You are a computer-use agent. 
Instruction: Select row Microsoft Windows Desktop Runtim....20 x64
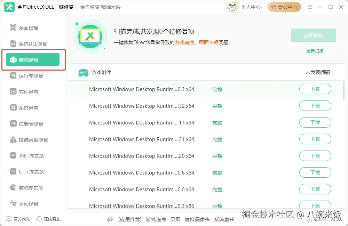click(x=205, y=156)
